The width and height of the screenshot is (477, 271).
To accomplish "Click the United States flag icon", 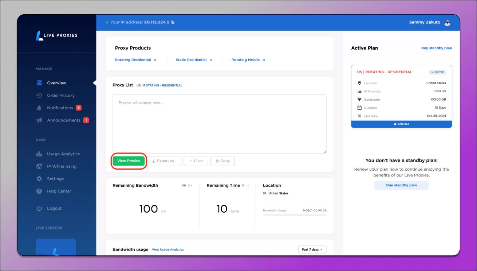I will pyautogui.click(x=265, y=193).
